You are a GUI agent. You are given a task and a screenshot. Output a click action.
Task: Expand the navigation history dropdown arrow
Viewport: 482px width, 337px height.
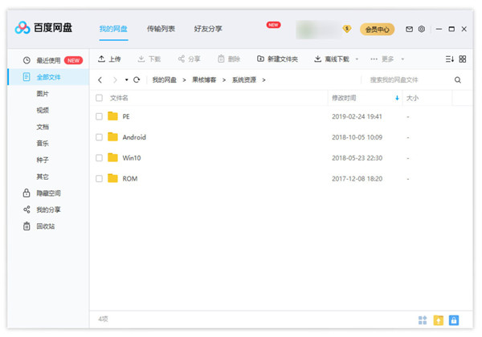click(x=126, y=80)
